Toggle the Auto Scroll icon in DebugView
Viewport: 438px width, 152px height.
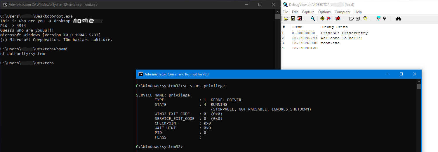(x=358, y=19)
